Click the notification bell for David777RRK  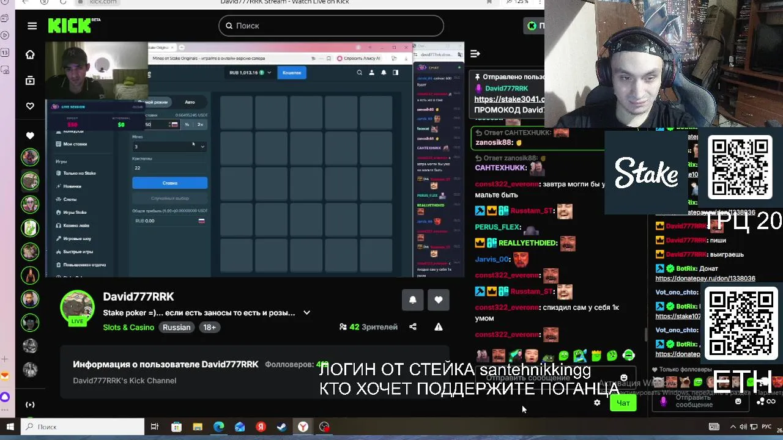coord(413,299)
